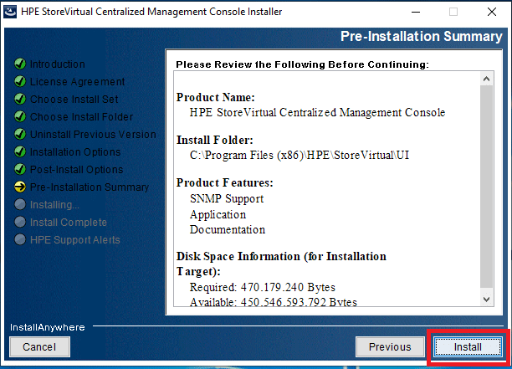Click green checkmark beside License Agreement
Screen dimensions: 512x369
tap(20, 81)
